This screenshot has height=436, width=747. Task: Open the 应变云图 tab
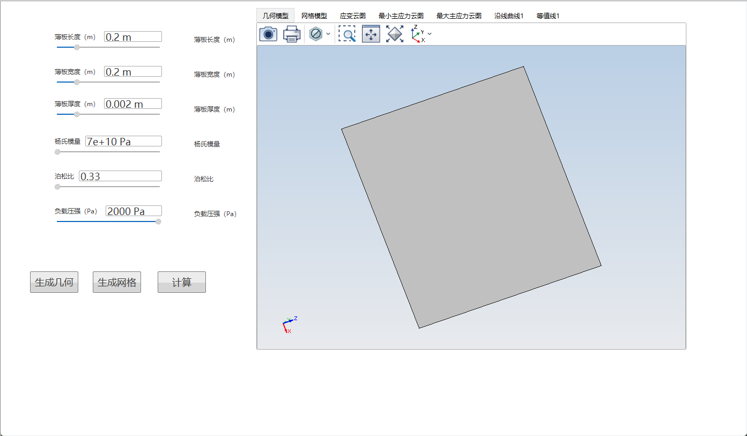[353, 16]
